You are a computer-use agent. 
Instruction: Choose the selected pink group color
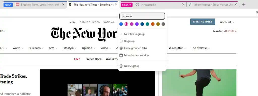coord(126,24)
